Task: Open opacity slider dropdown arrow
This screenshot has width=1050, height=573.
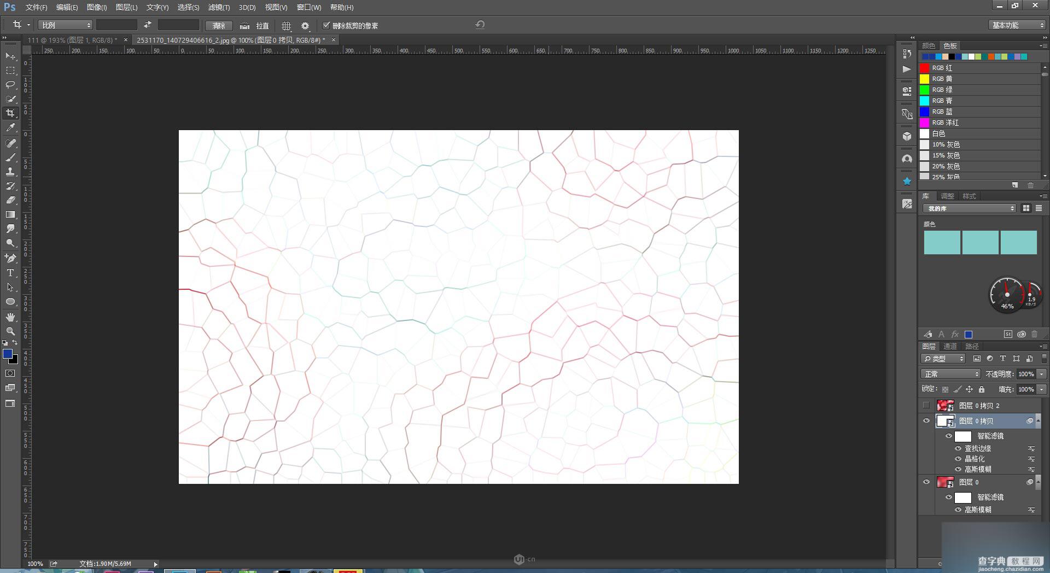Action: pos(1041,374)
